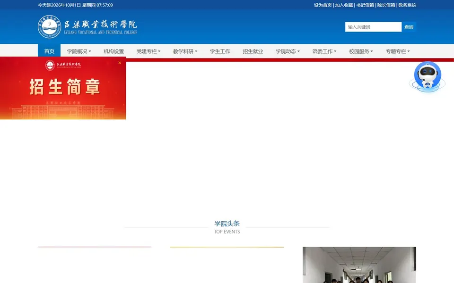Screen dimensions: 454x283
Task: Open the 书记信箱 link
Action: coord(365,5)
